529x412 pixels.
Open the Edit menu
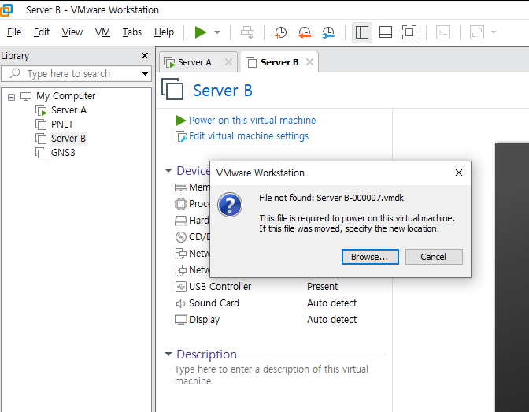(x=42, y=32)
